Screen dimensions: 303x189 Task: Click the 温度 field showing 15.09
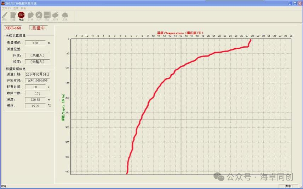tap(35, 106)
